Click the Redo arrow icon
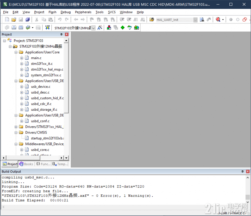Screen dimensions: 251x216 coord(67,19)
